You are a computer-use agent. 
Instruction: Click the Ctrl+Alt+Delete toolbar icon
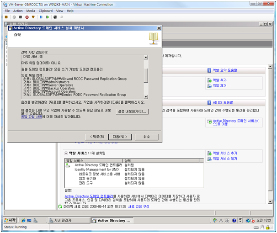(x=6, y=17)
